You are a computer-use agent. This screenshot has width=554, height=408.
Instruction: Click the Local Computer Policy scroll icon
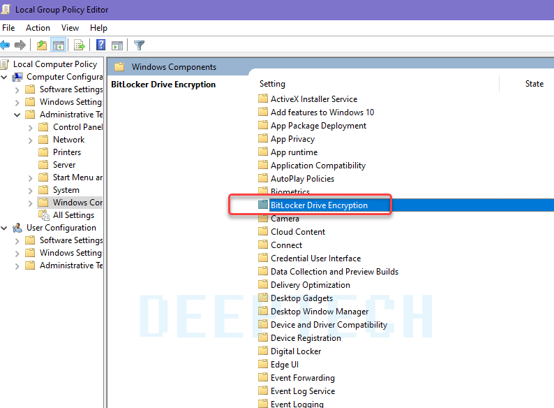point(5,64)
